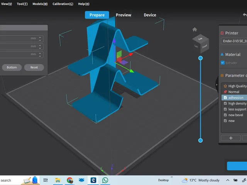Open the blue frog app in taskbar
Image resolution: width=247 pixels, height=185 pixels.
81,180
